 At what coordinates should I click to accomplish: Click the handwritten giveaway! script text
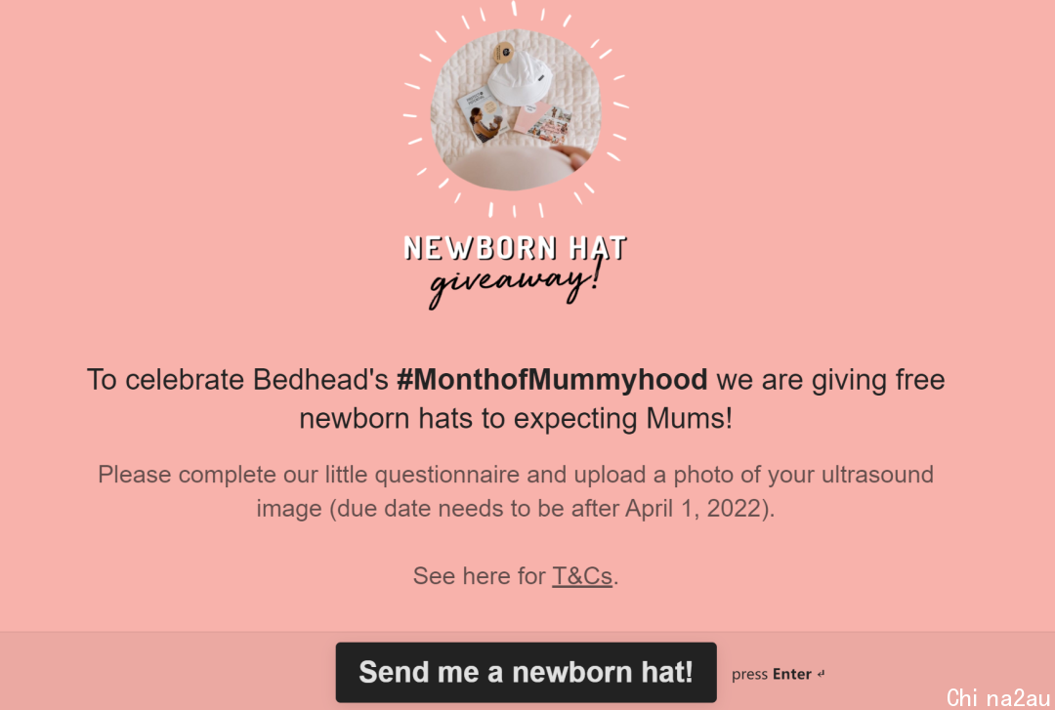pos(514,282)
